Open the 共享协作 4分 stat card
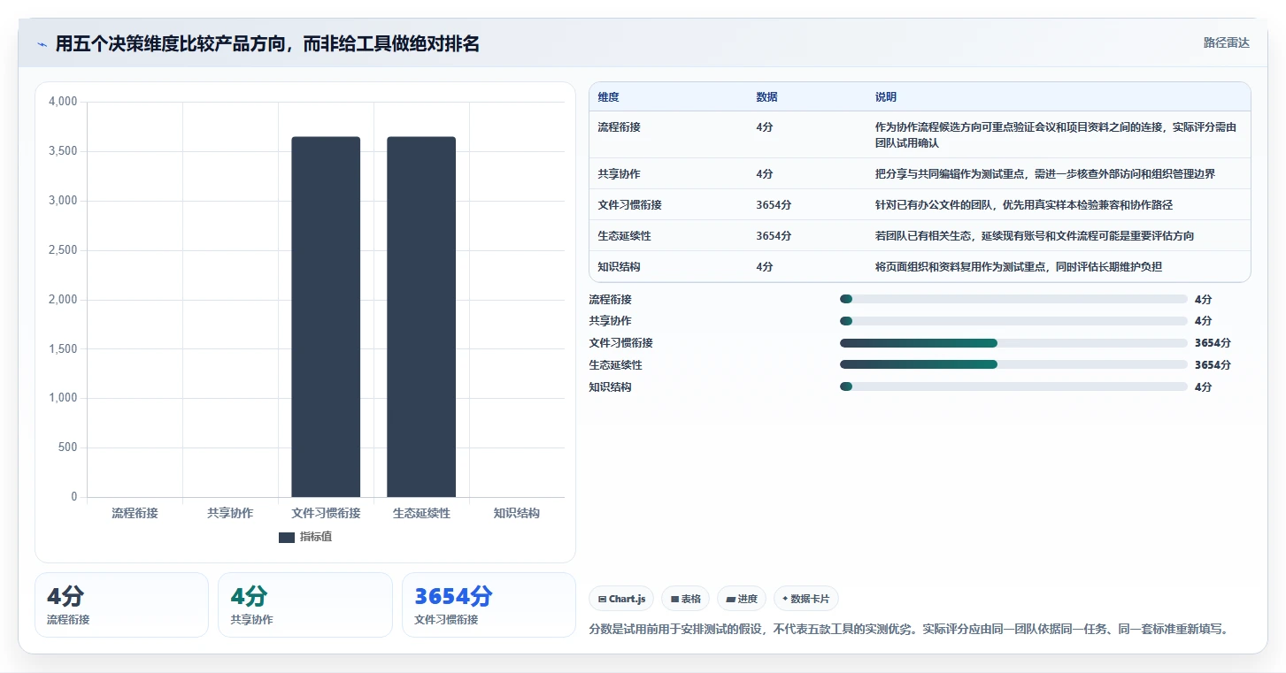The height and width of the screenshot is (673, 1286). click(x=304, y=605)
